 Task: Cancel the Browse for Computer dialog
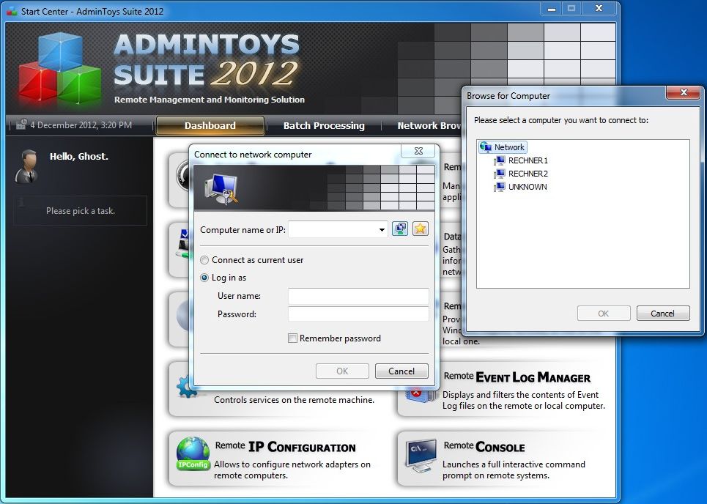(662, 314)
